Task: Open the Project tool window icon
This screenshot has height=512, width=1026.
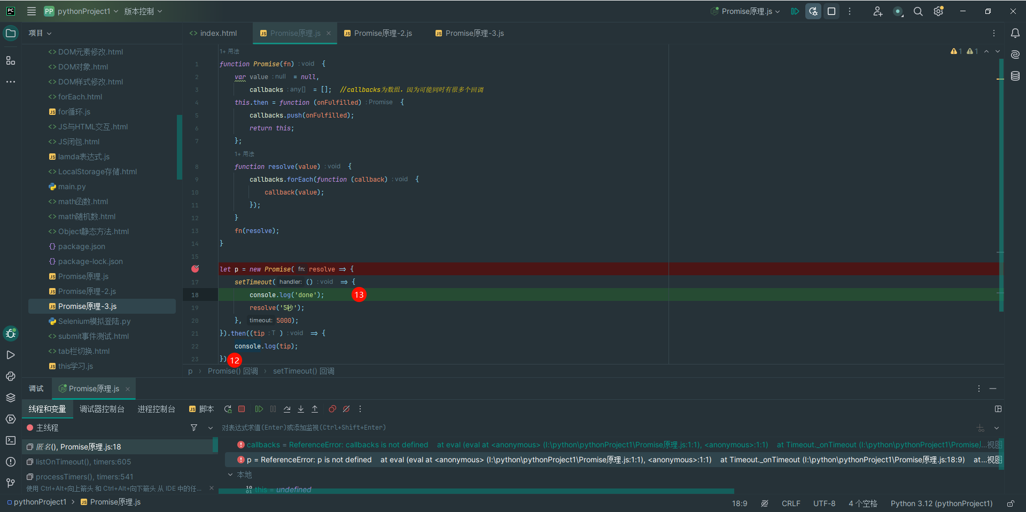Action: tap(11, 33)
